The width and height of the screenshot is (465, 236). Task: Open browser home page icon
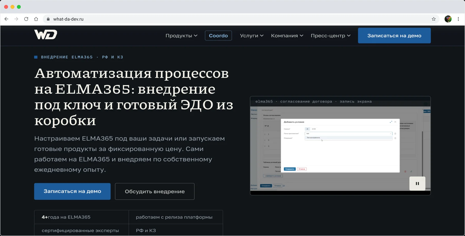(36, 19)
